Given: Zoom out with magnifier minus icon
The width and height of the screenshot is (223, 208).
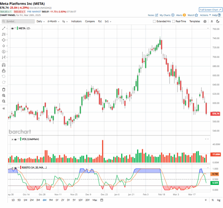Looking at the screenshot, I should point(3,101).
